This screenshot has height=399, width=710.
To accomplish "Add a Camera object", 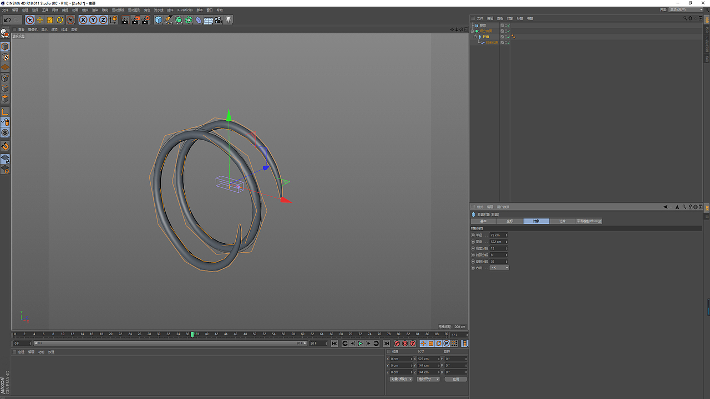I will pos(219,20).
